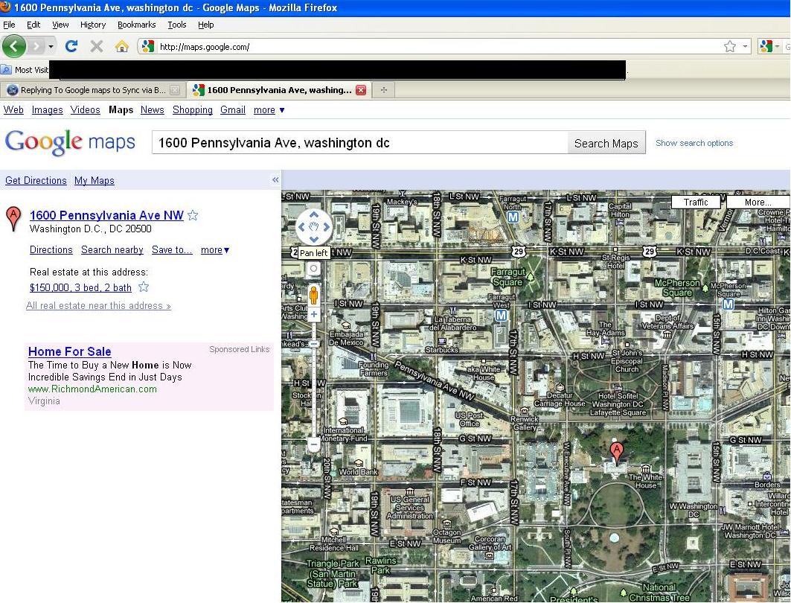Viewport: 791px width, 603px height.
Task: Click the Gmail link
Action: (x=233, y=110)
